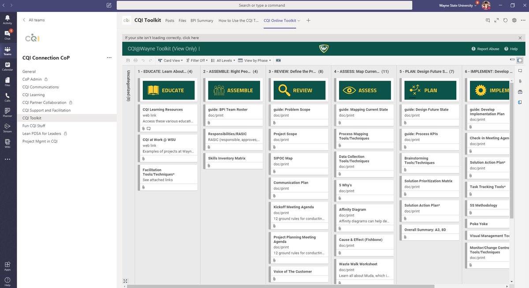This screenshot has height=288, width=529.
Task: Go back with the history arrow
Action: [4, 5]
